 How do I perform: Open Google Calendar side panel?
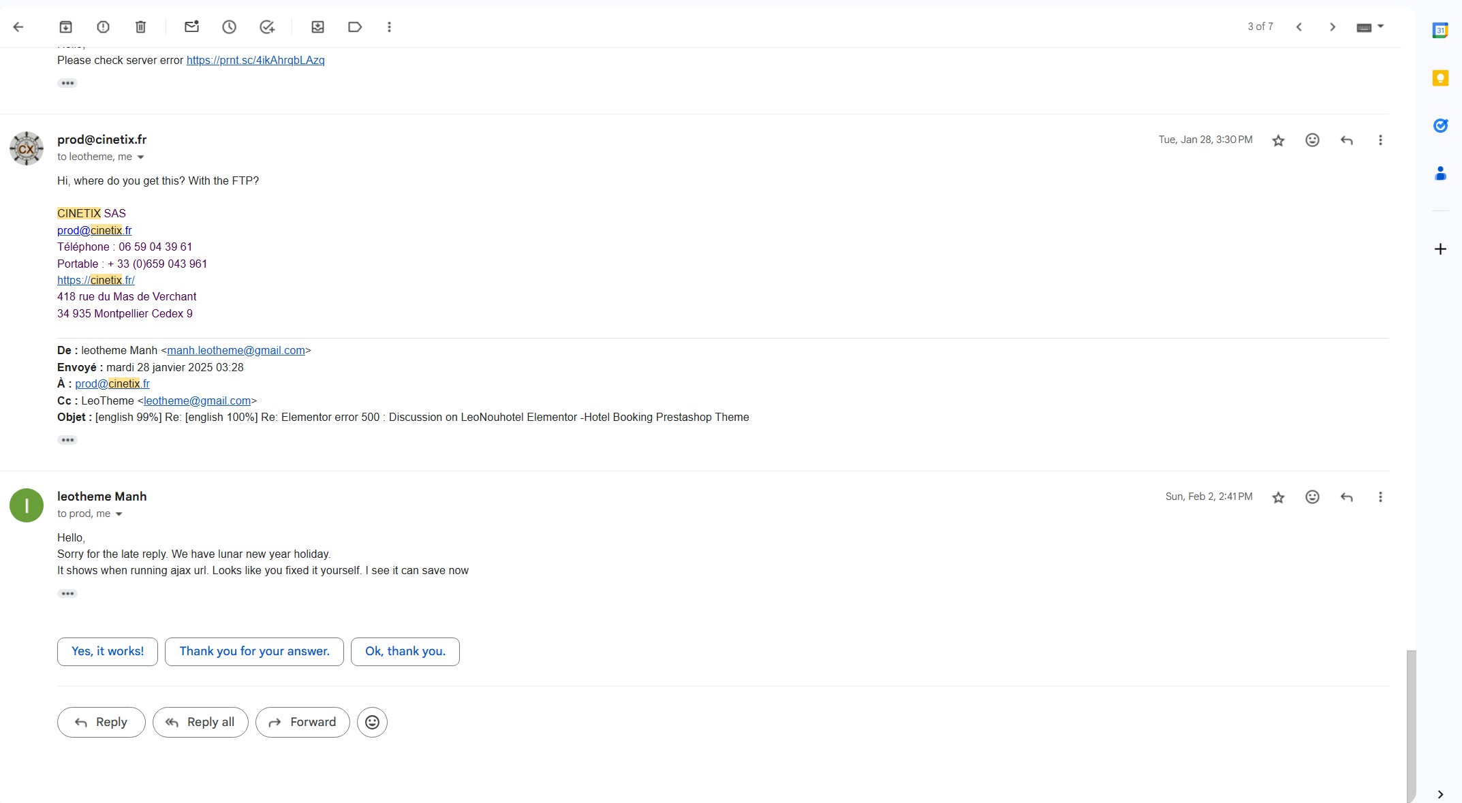1440,31
